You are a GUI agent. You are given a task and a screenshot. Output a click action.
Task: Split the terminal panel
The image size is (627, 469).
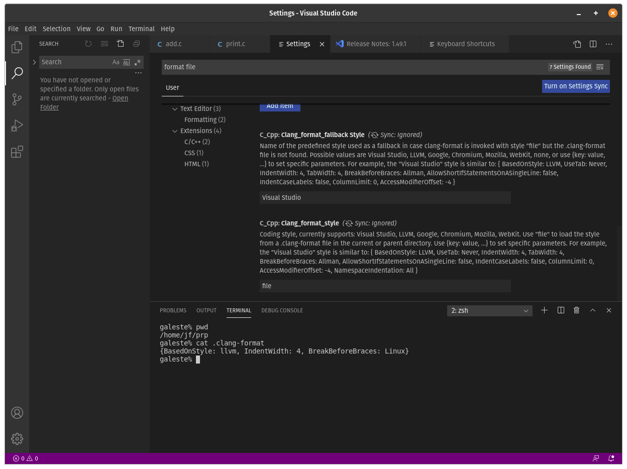pyautogui.click(x=561, y=310)
